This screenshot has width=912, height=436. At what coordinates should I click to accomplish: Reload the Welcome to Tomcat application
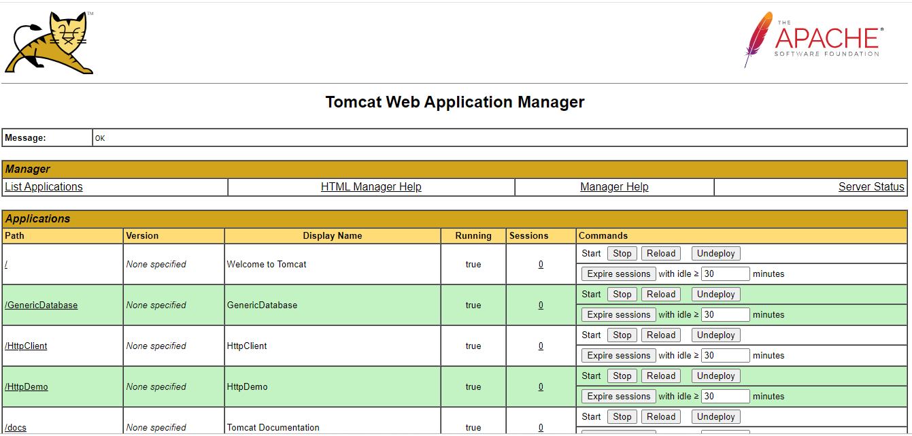click(661, 254)
